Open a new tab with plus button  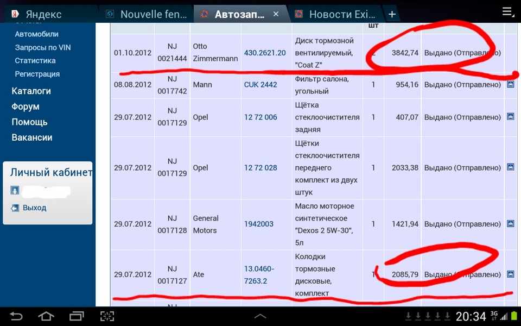coord(392,14)
